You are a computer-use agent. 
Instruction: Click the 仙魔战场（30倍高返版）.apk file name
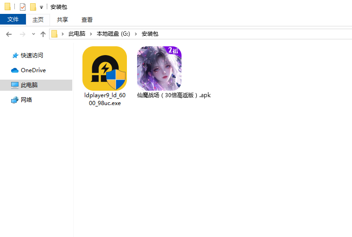tap(174, 95)
